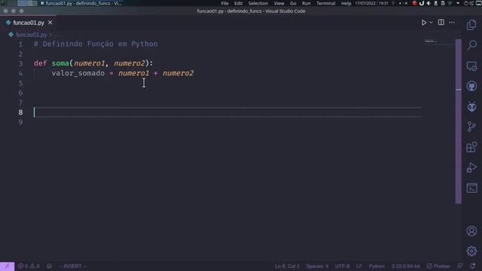This screenshot has height=271, width=482.
Task: Click funcao01.py in the breadcrumb
Action: point(32,35)
